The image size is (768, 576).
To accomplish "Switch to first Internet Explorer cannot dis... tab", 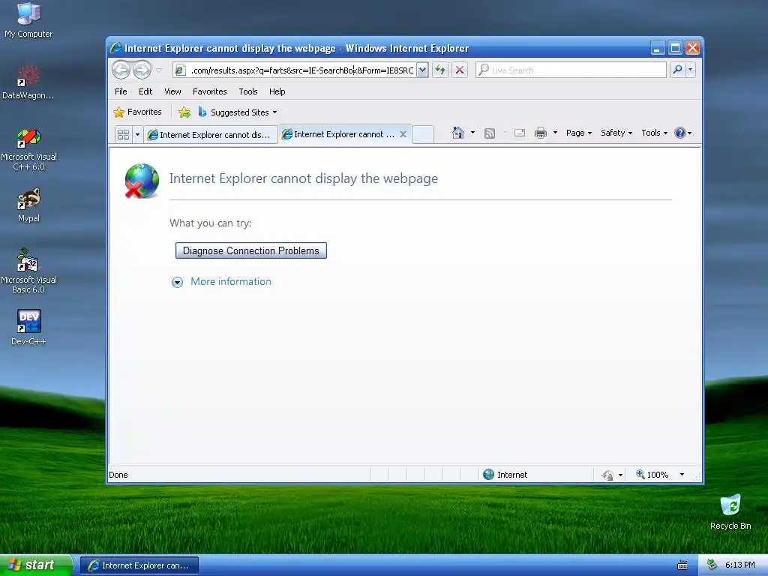I will (210, 135).
